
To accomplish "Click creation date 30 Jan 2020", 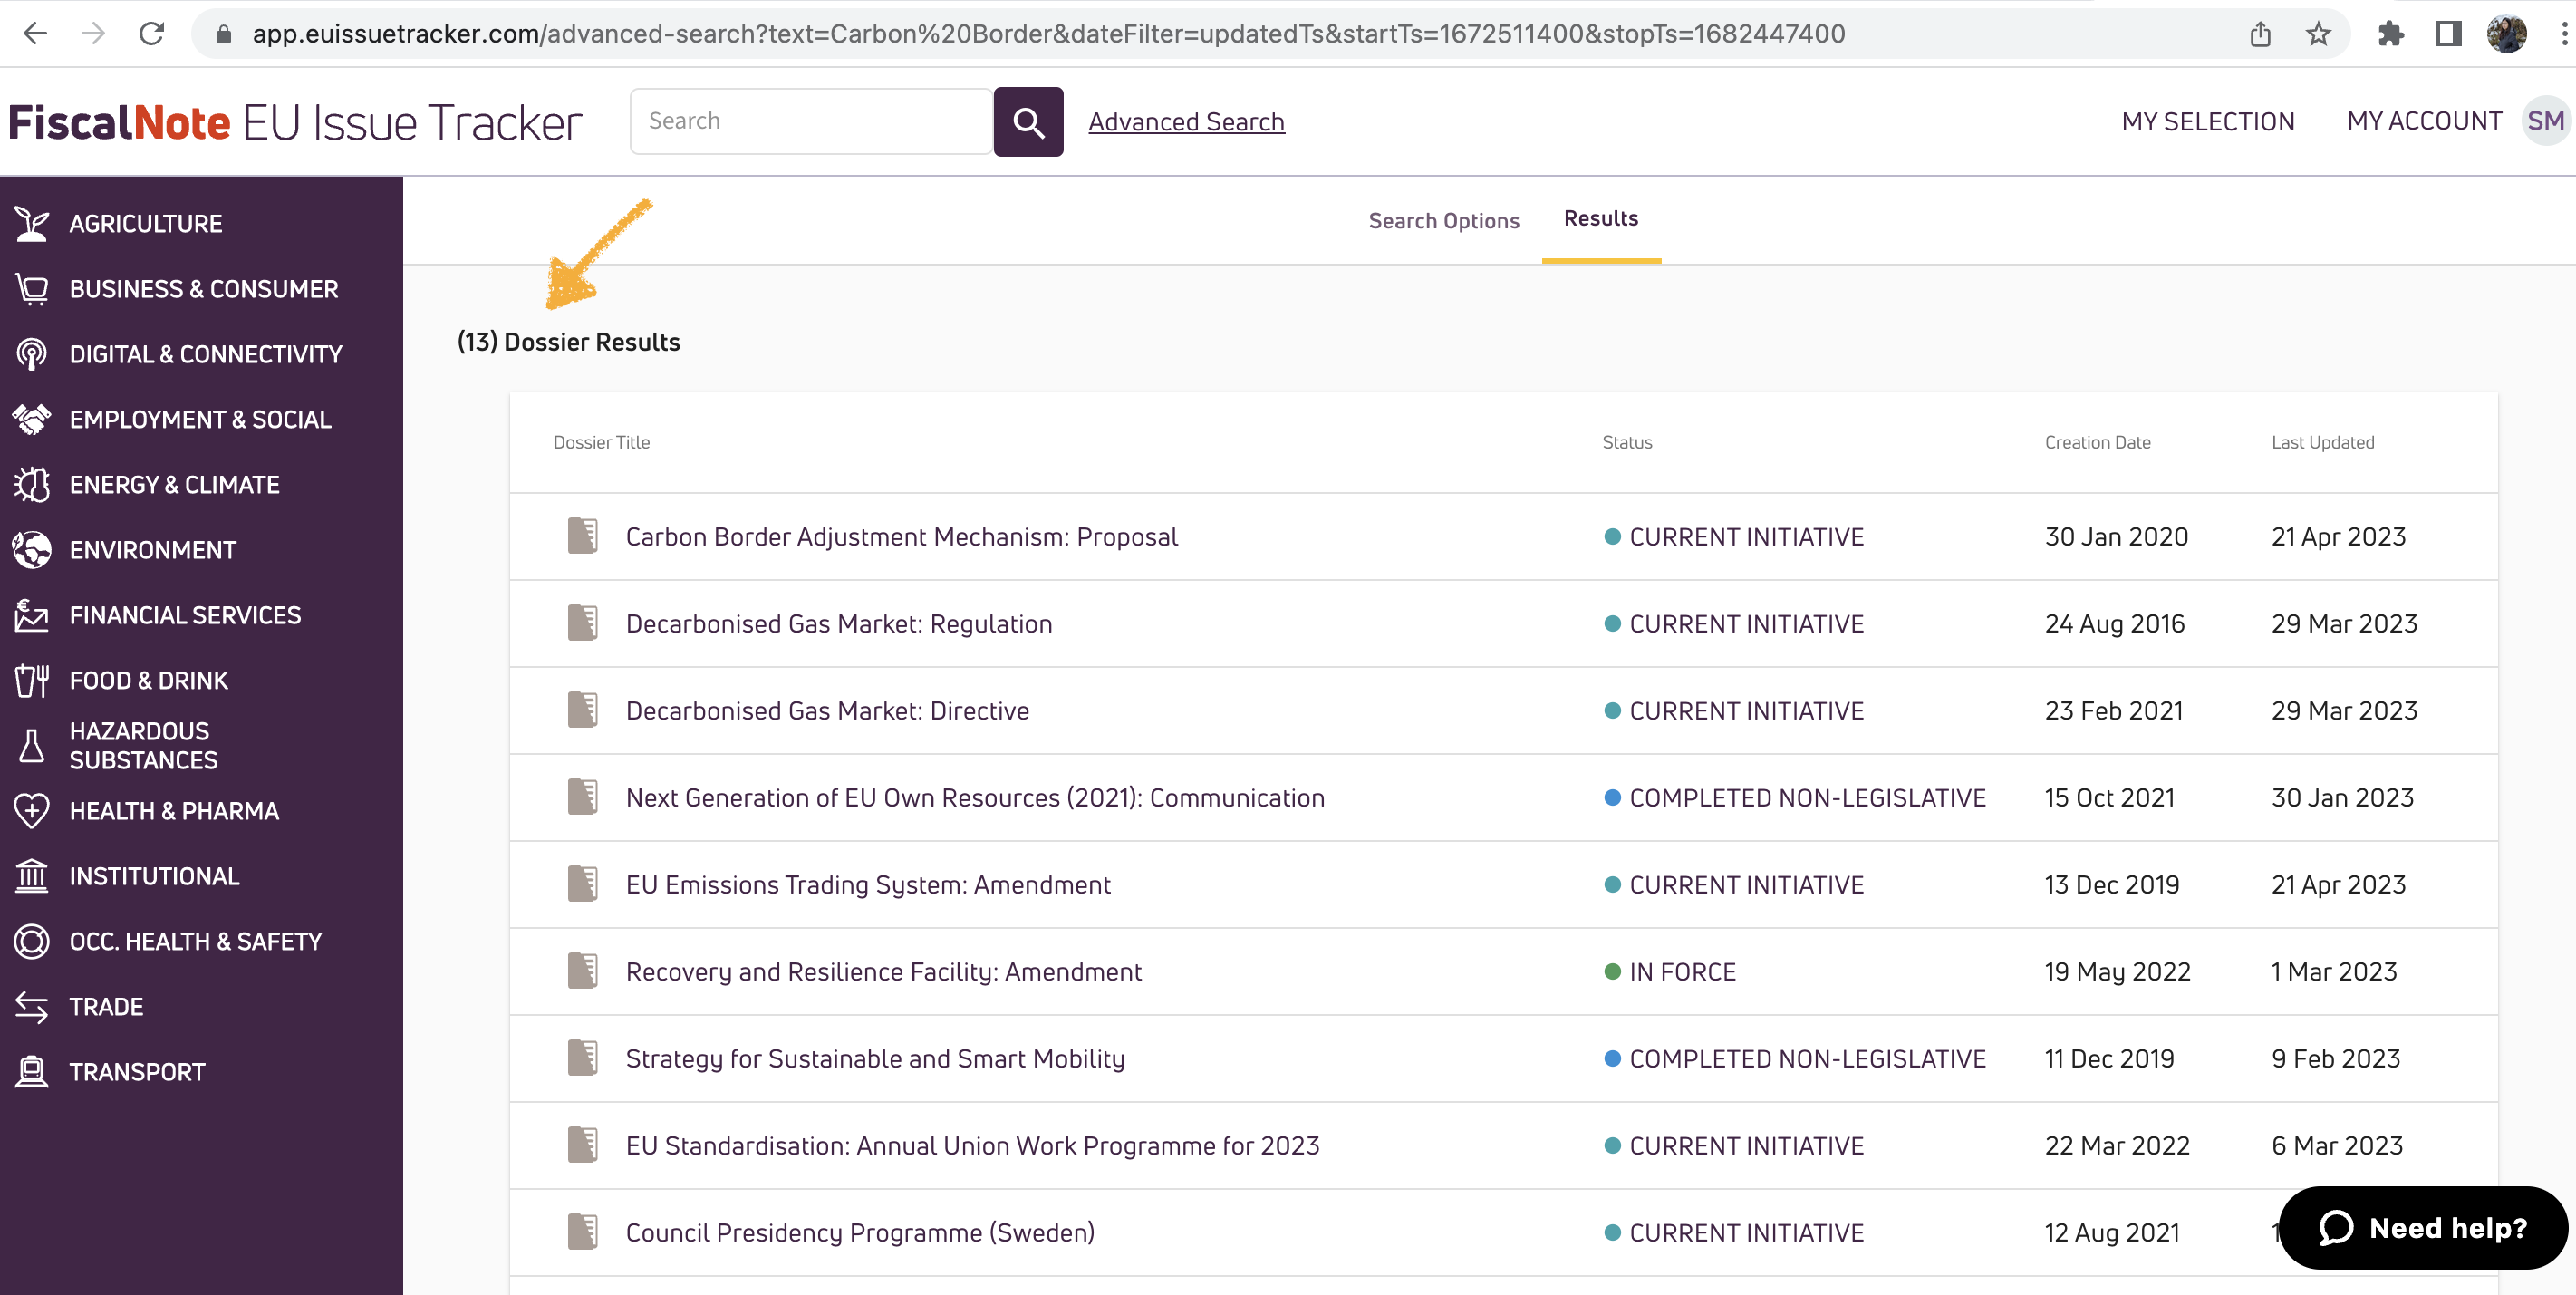I will 2116,537.
